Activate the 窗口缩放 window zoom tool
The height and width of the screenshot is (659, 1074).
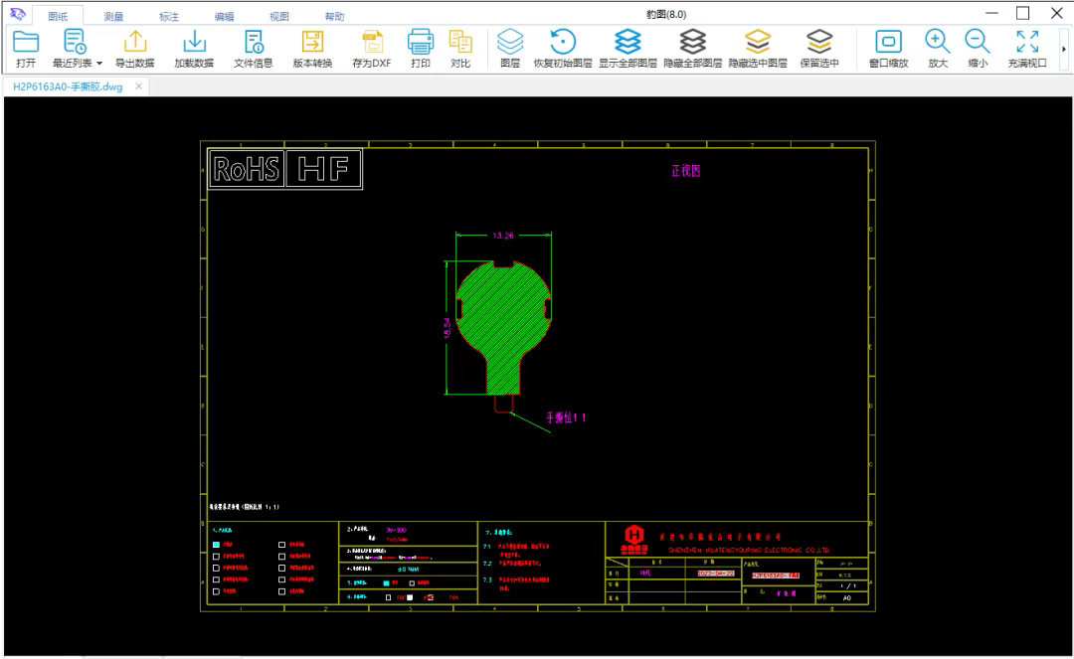click(888, 49)
